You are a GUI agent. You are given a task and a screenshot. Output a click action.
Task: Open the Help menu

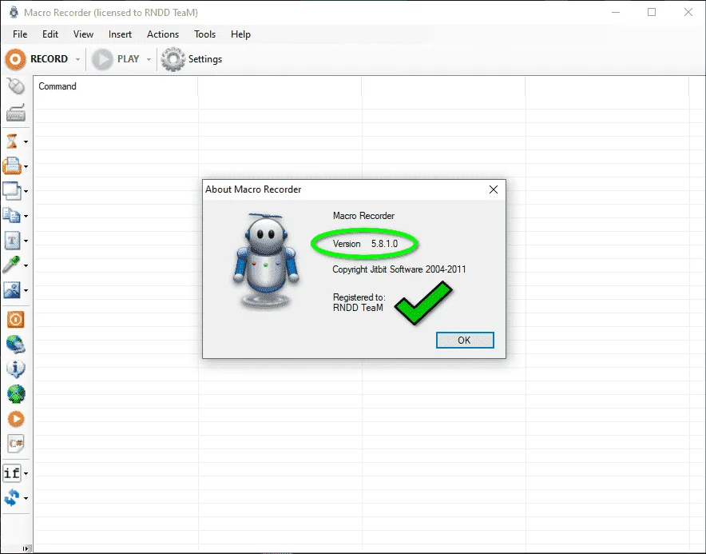[x=240, y=34]
